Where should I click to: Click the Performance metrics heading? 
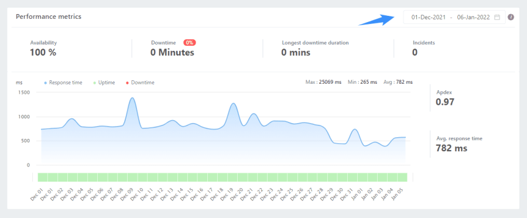(x=49, y=16)
